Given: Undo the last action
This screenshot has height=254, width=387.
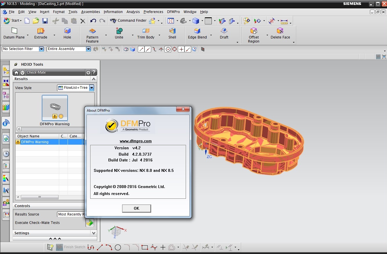Looking at the screenshot, I should coord(93,21).
